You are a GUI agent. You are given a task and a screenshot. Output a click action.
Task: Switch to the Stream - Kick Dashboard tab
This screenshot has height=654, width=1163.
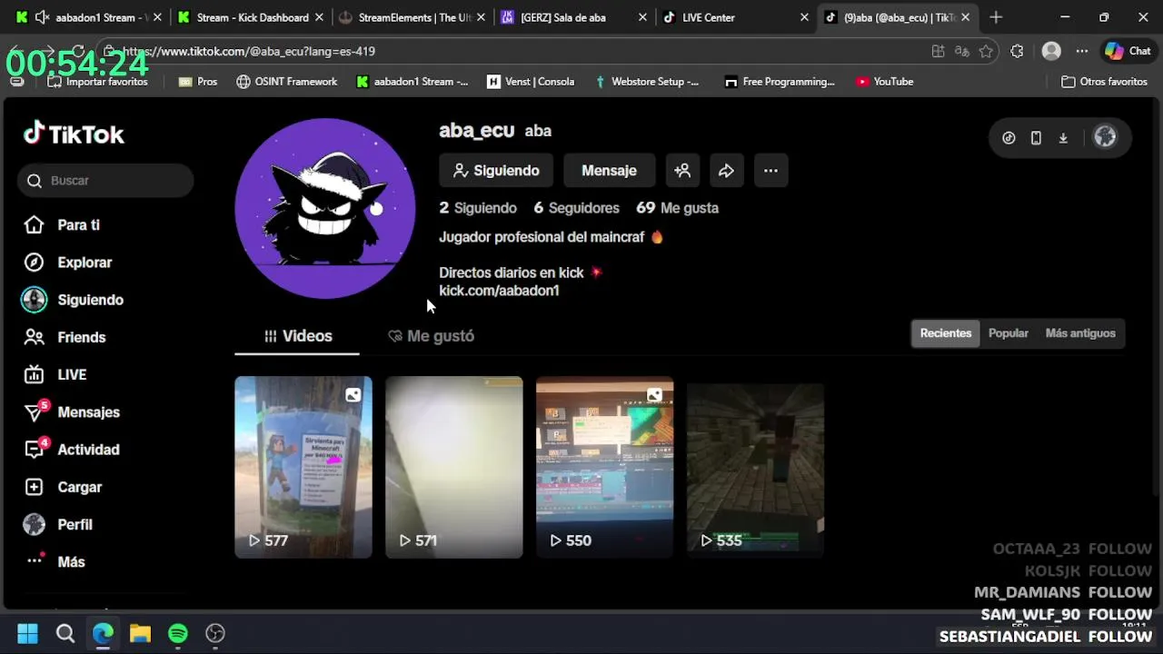253,17
